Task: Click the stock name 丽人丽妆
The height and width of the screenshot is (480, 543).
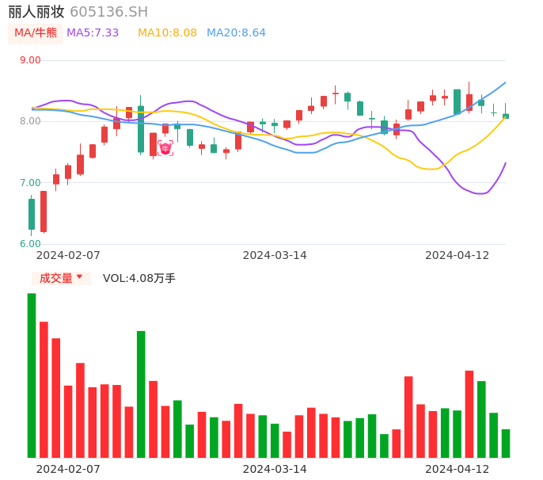Action: pyautogui.click(x=36, y=12)
